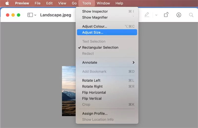Click the red close window button

pos(8,15)
